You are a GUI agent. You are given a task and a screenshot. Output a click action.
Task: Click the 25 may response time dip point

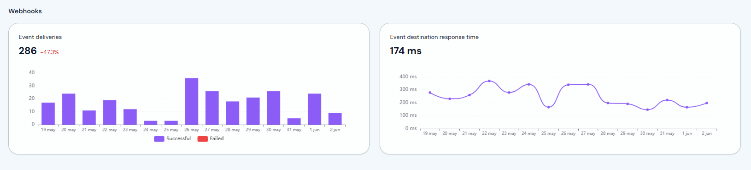pos(548,107)
